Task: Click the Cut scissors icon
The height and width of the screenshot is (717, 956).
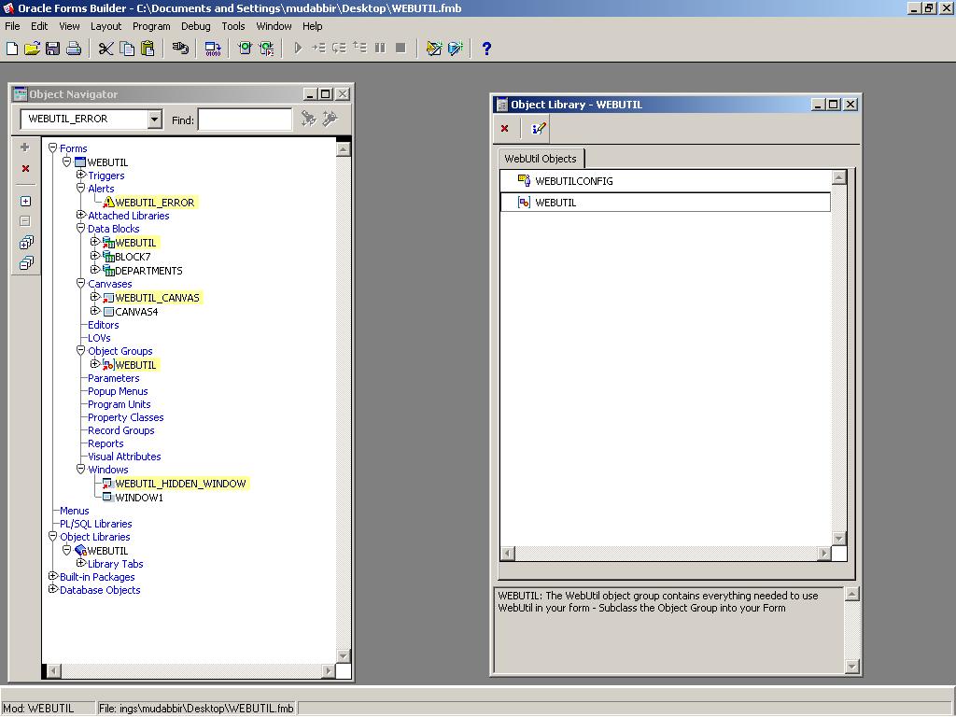Action: [x=106, y=49]
